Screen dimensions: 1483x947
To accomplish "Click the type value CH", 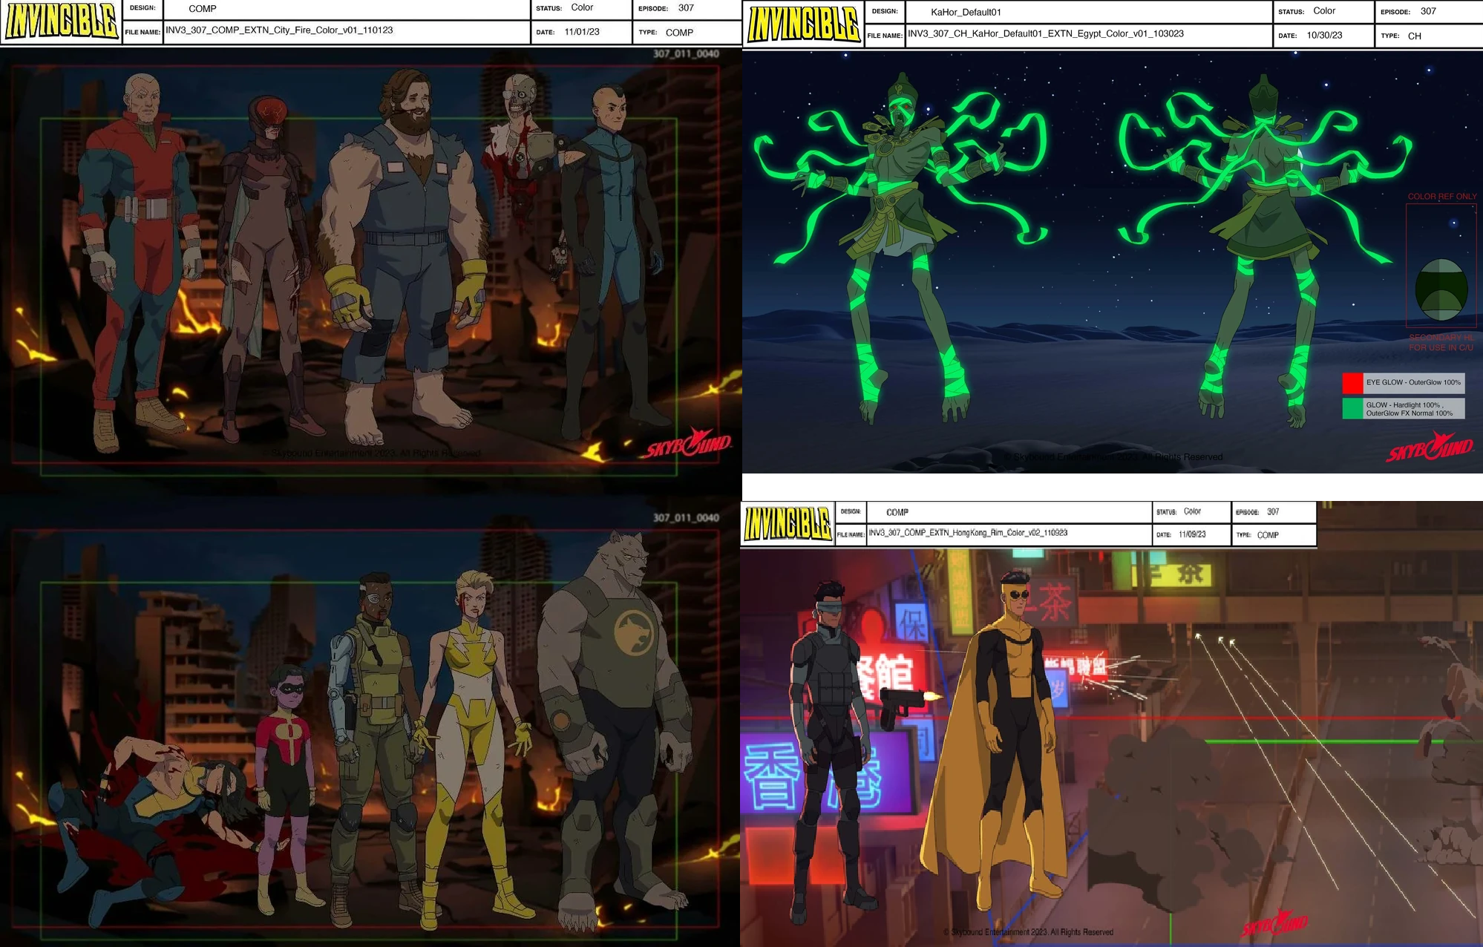I will click(x=1415, y=36).
